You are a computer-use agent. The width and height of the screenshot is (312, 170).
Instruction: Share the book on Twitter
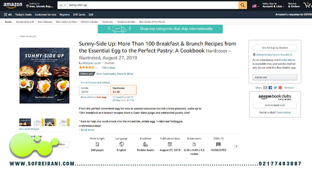coord(275,88)
